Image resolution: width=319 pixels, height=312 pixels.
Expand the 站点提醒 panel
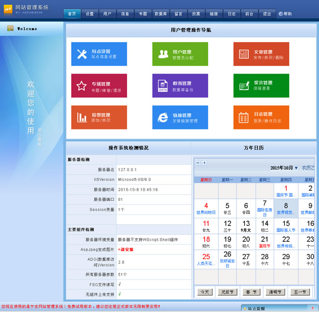coord(313,308)
